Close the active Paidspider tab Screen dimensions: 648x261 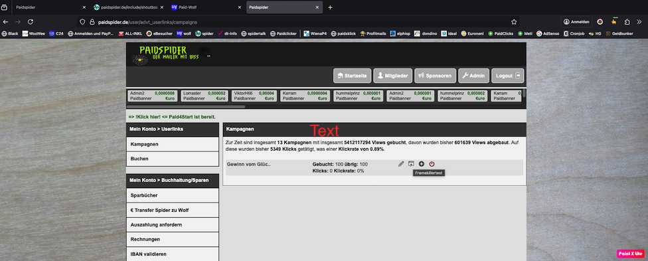pos(317,7)
